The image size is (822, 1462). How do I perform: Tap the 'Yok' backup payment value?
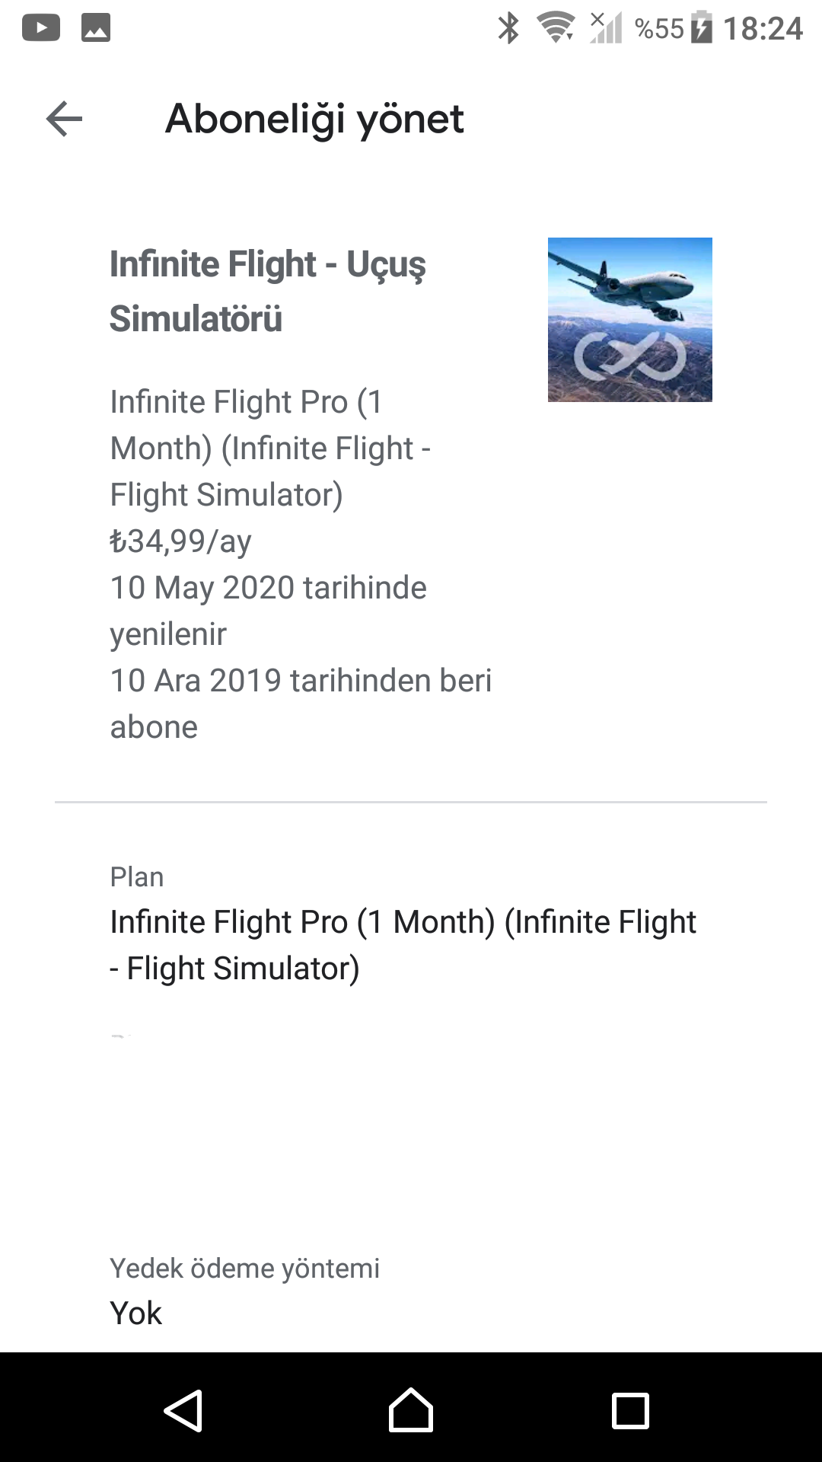click(136, 1314)
